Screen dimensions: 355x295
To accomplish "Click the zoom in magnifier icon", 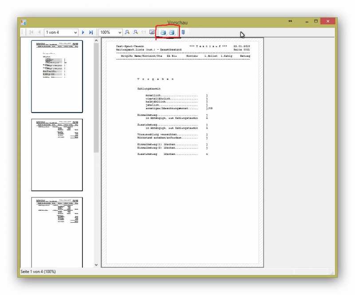I will click(127, 32).
